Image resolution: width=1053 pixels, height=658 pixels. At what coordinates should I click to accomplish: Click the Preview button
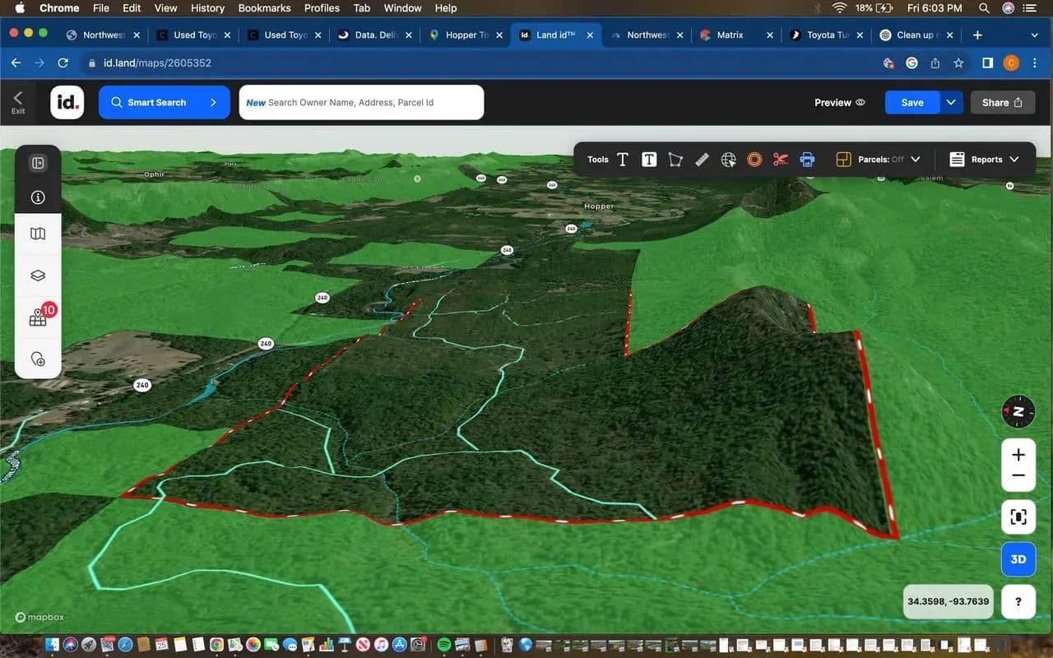[x=839, y=103]
